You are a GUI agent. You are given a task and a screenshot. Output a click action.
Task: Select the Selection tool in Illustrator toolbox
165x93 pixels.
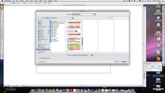click(2, 9)
